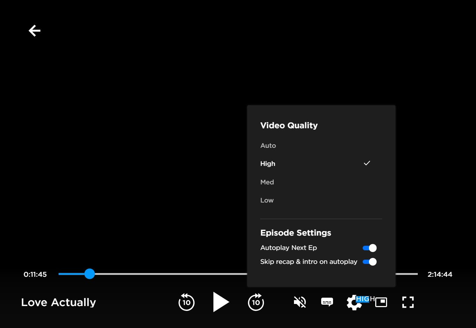476x328 pixels.
Task: Click the blue playback progress handle
Action: pos(90,274)
